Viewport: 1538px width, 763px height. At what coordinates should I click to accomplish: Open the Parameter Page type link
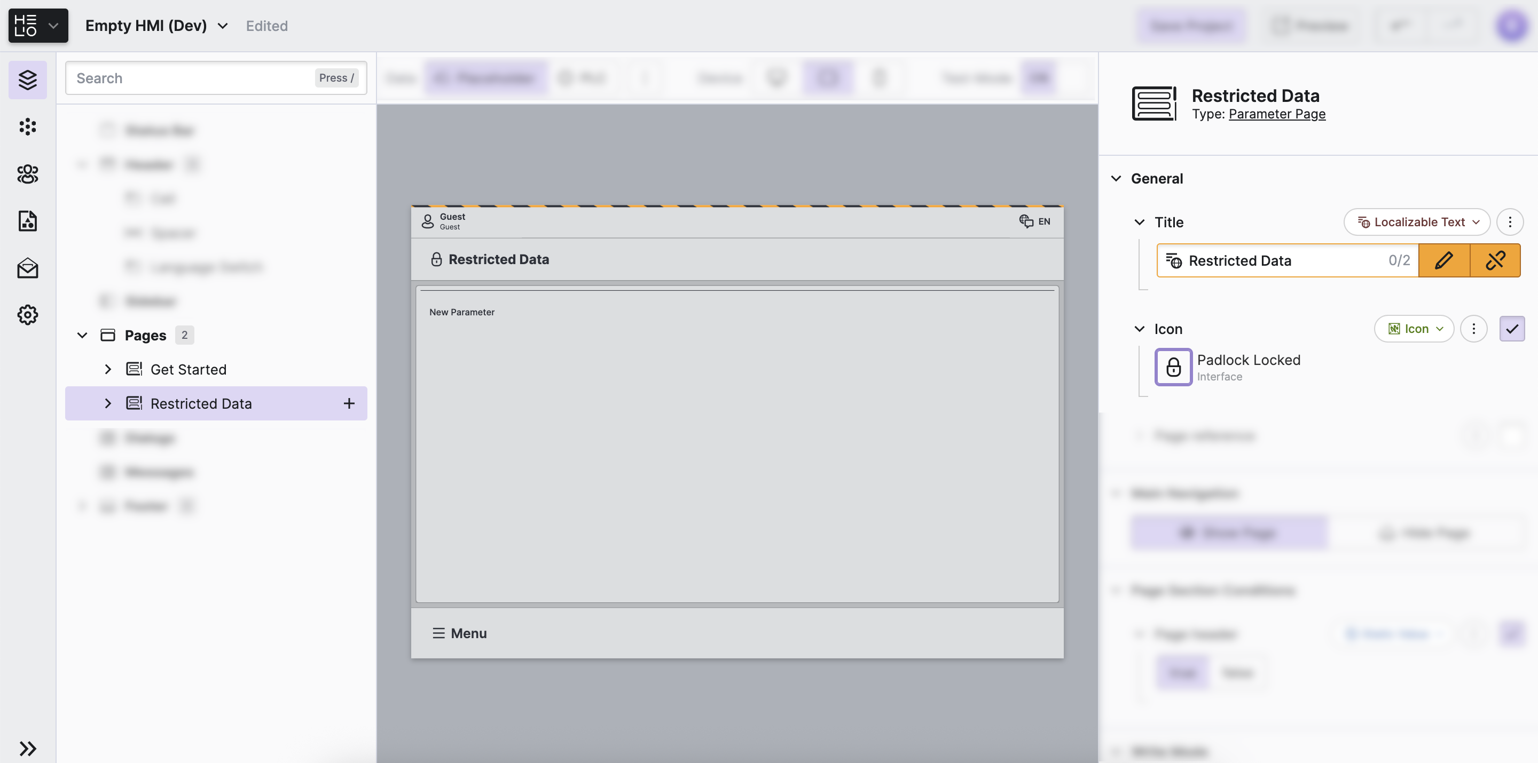click(x=1276, y=114)
